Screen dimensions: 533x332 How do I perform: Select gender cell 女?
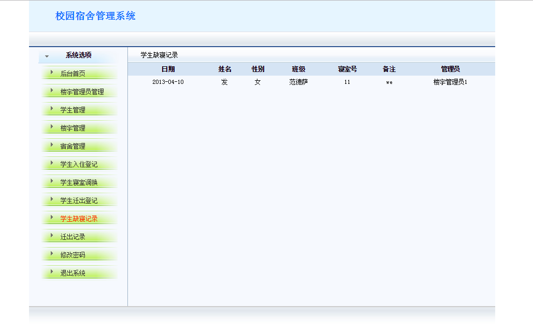pyautogui.click(x=257, y=82)
